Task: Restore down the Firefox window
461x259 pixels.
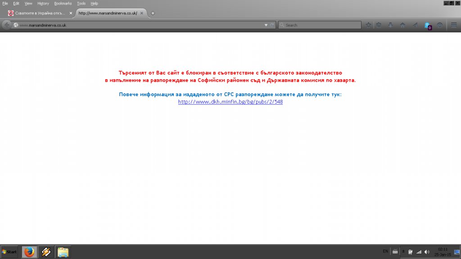Action: (451, 3)
